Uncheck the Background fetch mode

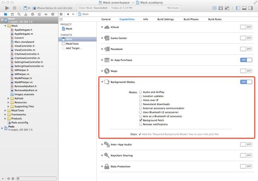pos(141,120)
